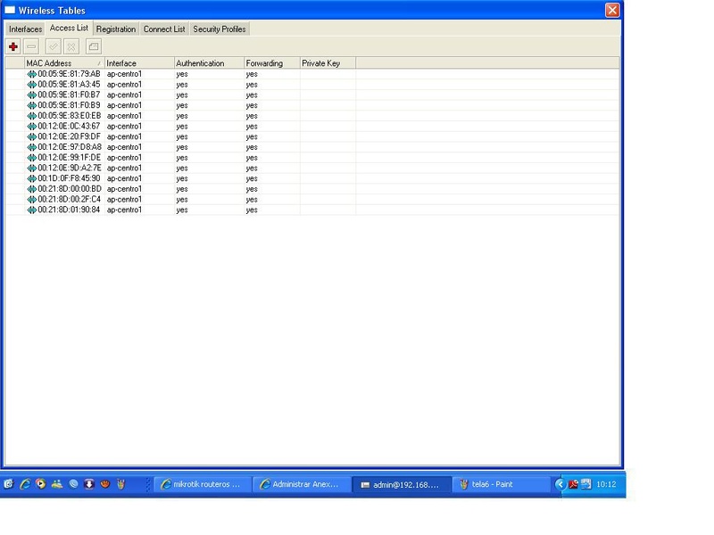The width and height of the screenshot is (714, 535).
Task: Click the orange paw quick launch icon
Action: pyautogui.click(x=105, y=484)
